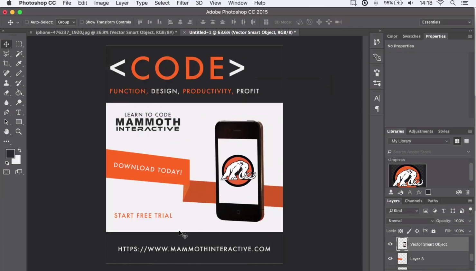The width and height of the screenshot is (476, 271).
Task: Enable Show Transform Controls checkbox
Action: coord(82,22)
